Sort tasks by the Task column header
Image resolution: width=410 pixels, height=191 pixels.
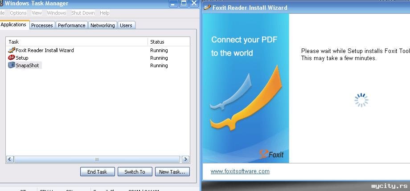(x=77, y=42)
